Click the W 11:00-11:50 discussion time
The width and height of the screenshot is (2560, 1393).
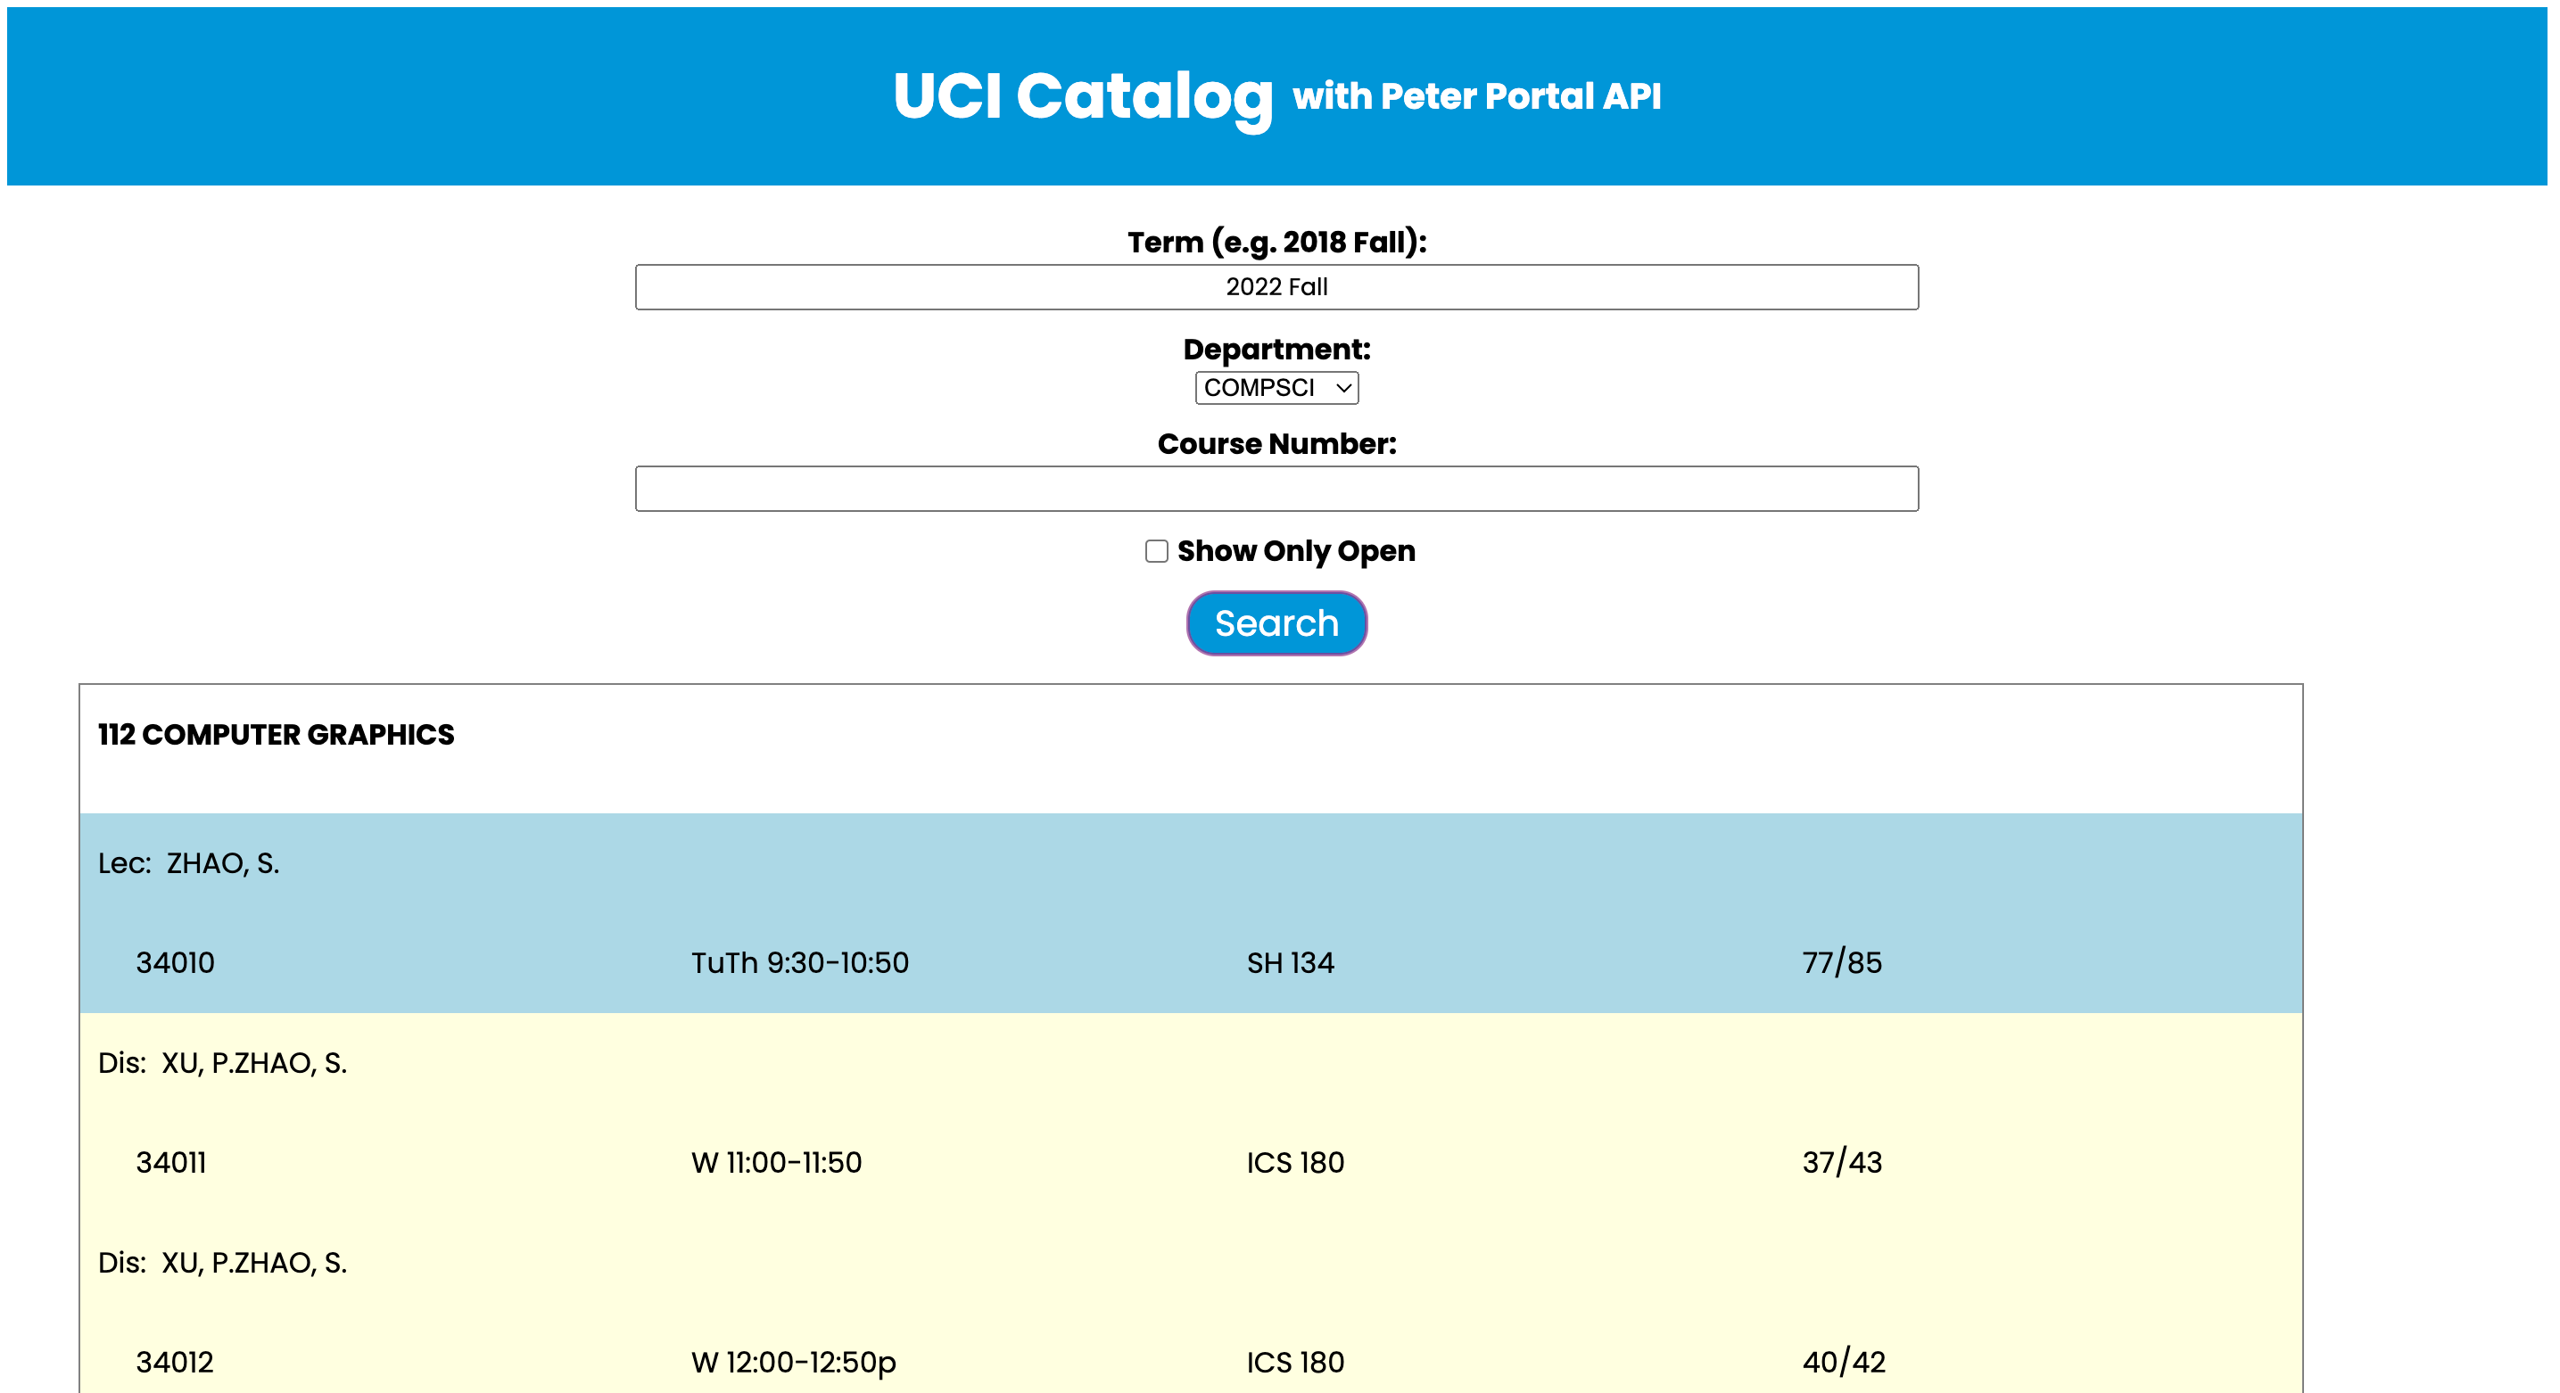coord(776,1163)
